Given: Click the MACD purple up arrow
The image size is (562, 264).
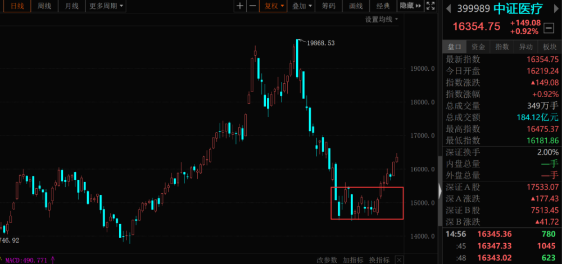Looking at the screenshot, I should pyautogui.click(x=53, y=260).
